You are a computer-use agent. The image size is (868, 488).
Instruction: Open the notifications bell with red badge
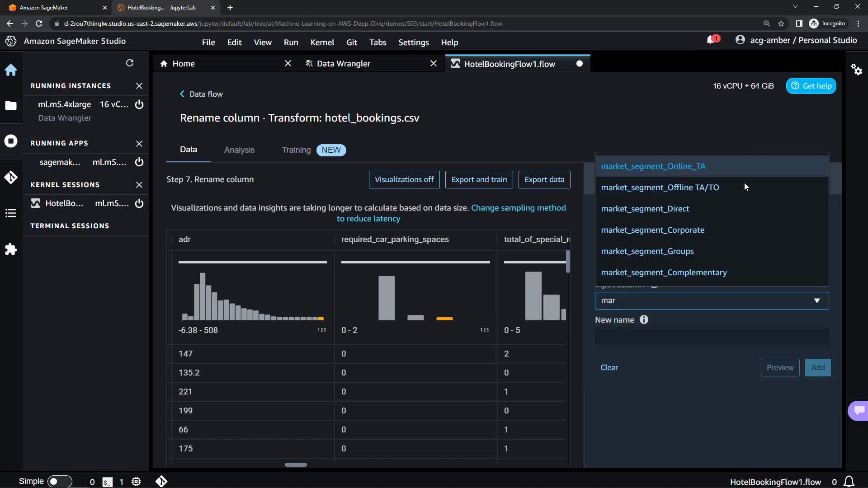click(711, 40)
